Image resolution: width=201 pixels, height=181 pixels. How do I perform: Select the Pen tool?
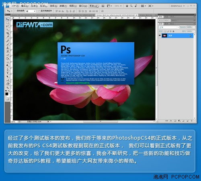(8, 69)
